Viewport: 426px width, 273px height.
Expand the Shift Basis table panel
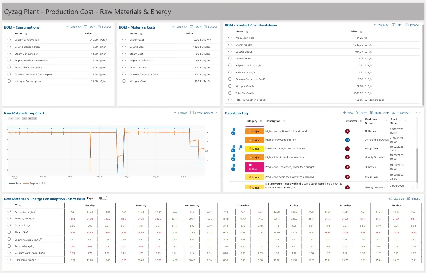413,199
